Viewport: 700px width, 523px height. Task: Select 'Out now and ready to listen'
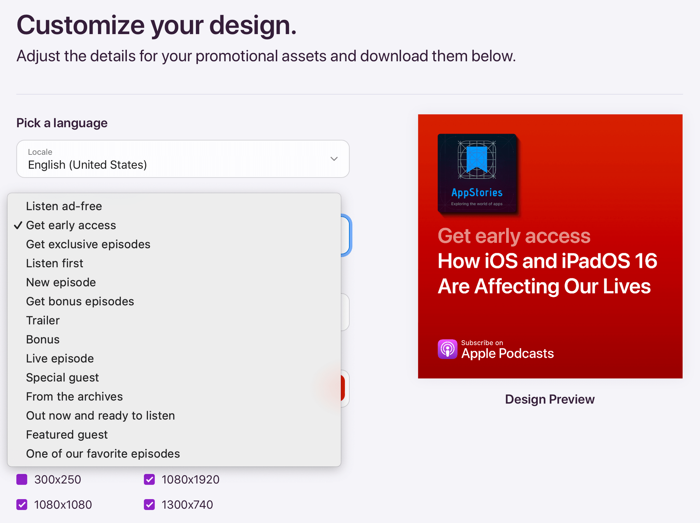point(174,416)
